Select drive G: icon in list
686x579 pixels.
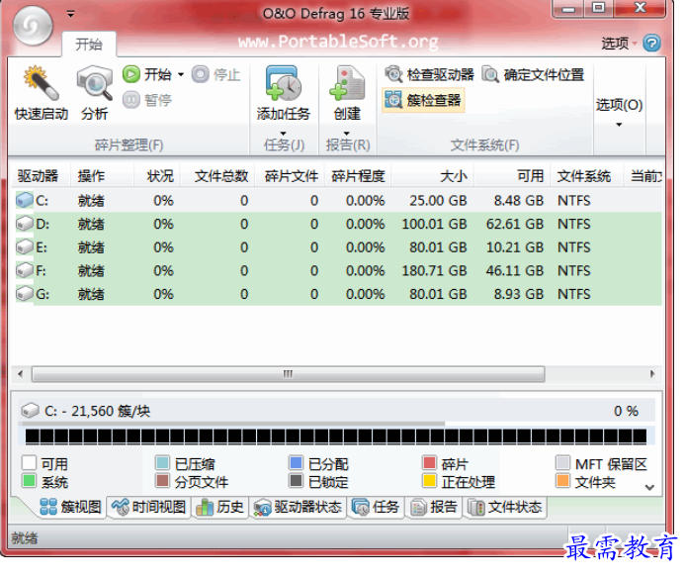[x=25, y=293]
